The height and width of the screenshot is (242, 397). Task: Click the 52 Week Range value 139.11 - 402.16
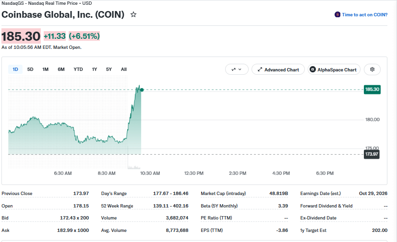click(x=170, y=206)
